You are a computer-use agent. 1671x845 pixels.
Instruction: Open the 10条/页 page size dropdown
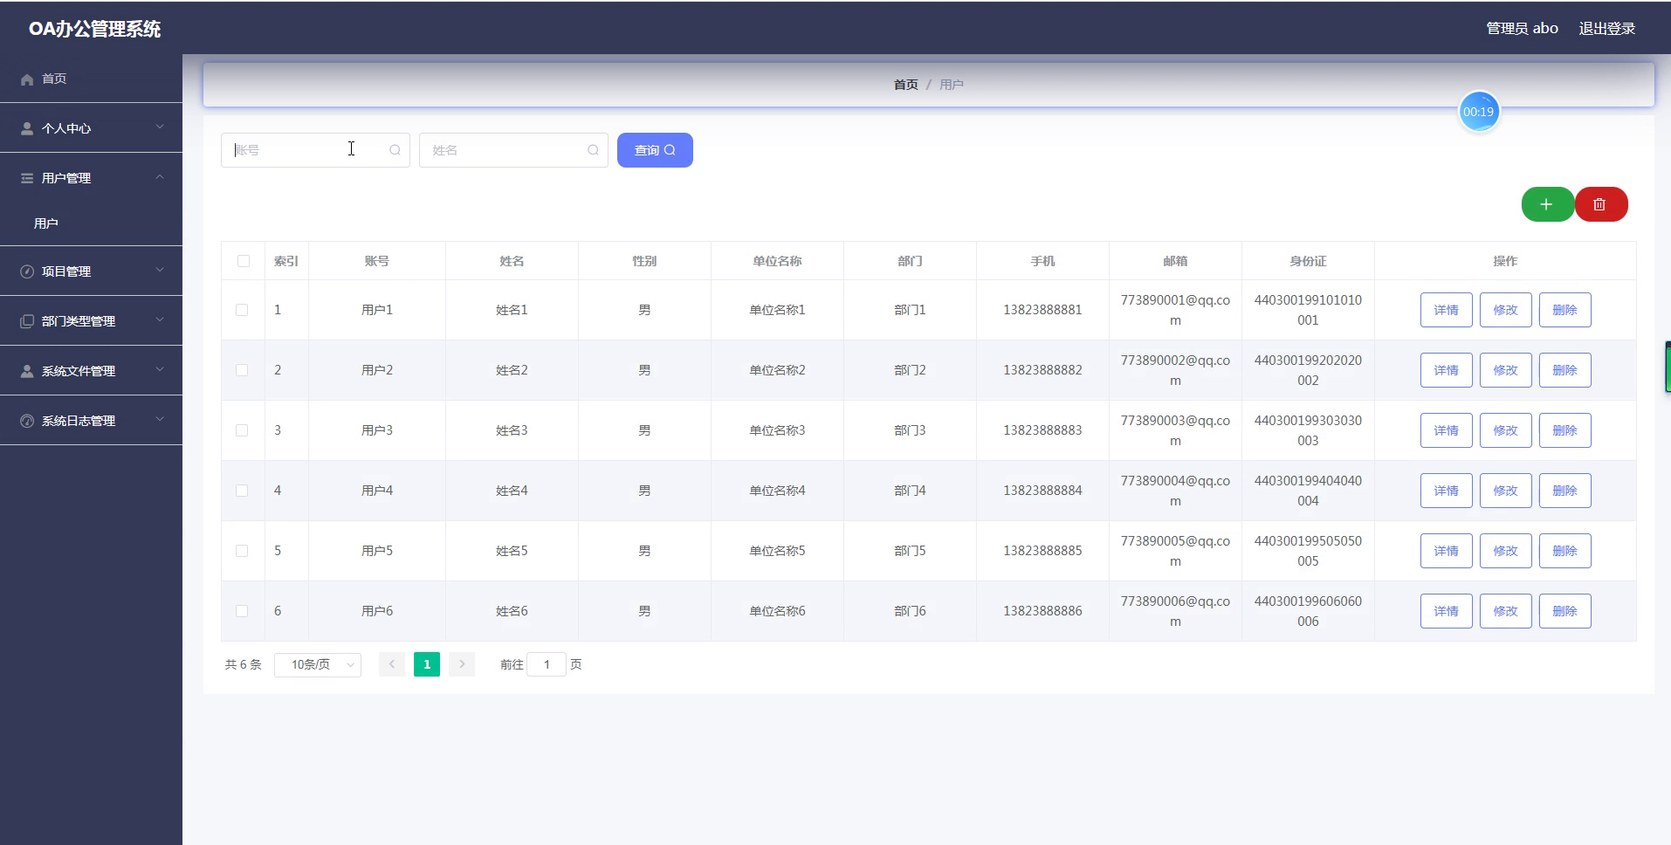[318, 664]
